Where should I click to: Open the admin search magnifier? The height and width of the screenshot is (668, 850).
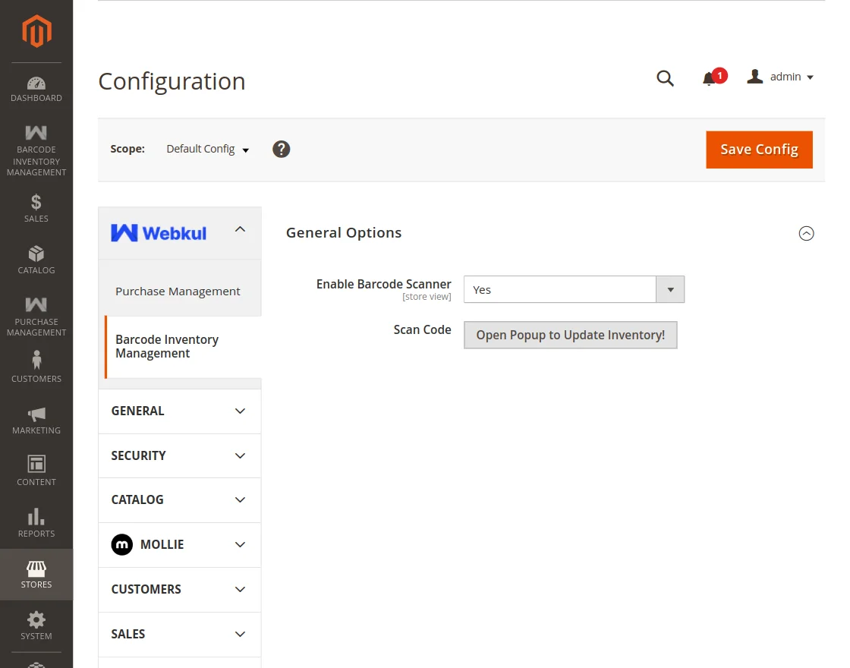(665, 77)
